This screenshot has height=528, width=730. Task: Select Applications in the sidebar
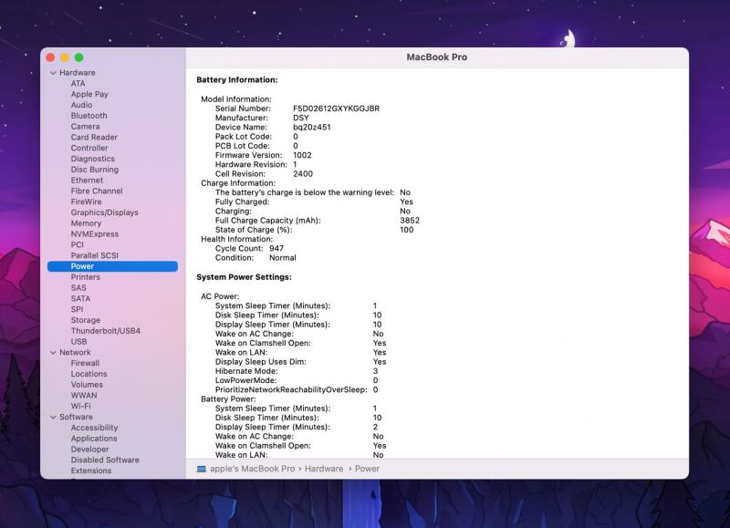click(x=94, y=439)
